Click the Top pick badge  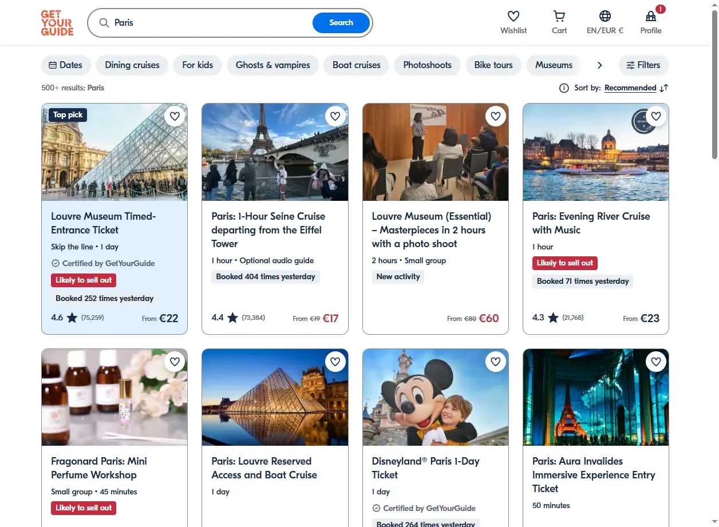68,115
